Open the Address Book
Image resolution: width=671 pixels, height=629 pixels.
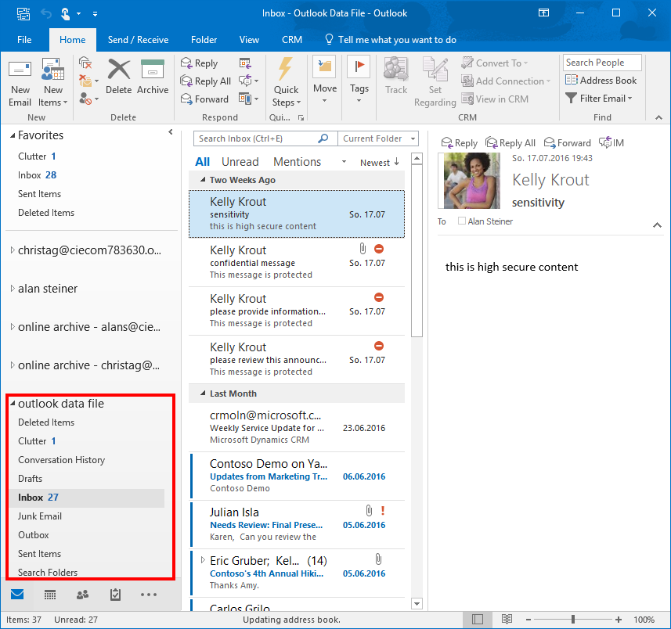coord(601,81)
